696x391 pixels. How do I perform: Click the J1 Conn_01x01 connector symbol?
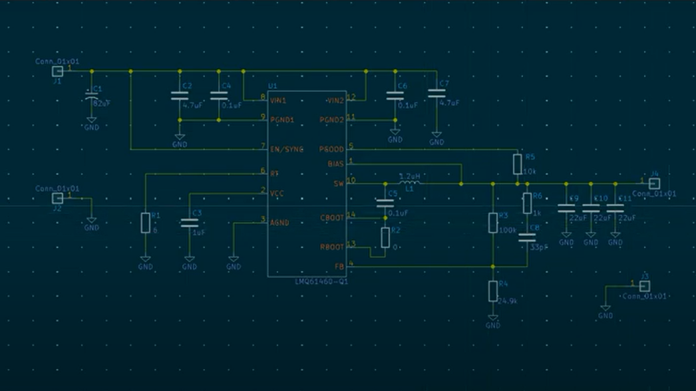pyautogui.click(x=57, y=71)
